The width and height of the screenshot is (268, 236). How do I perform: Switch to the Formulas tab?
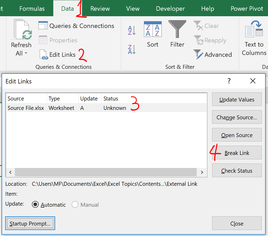(x=32, y=9)
